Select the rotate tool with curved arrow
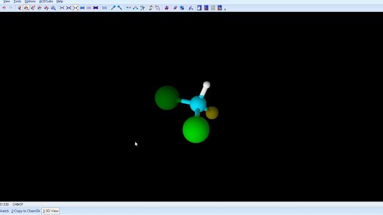 [39, 8]
